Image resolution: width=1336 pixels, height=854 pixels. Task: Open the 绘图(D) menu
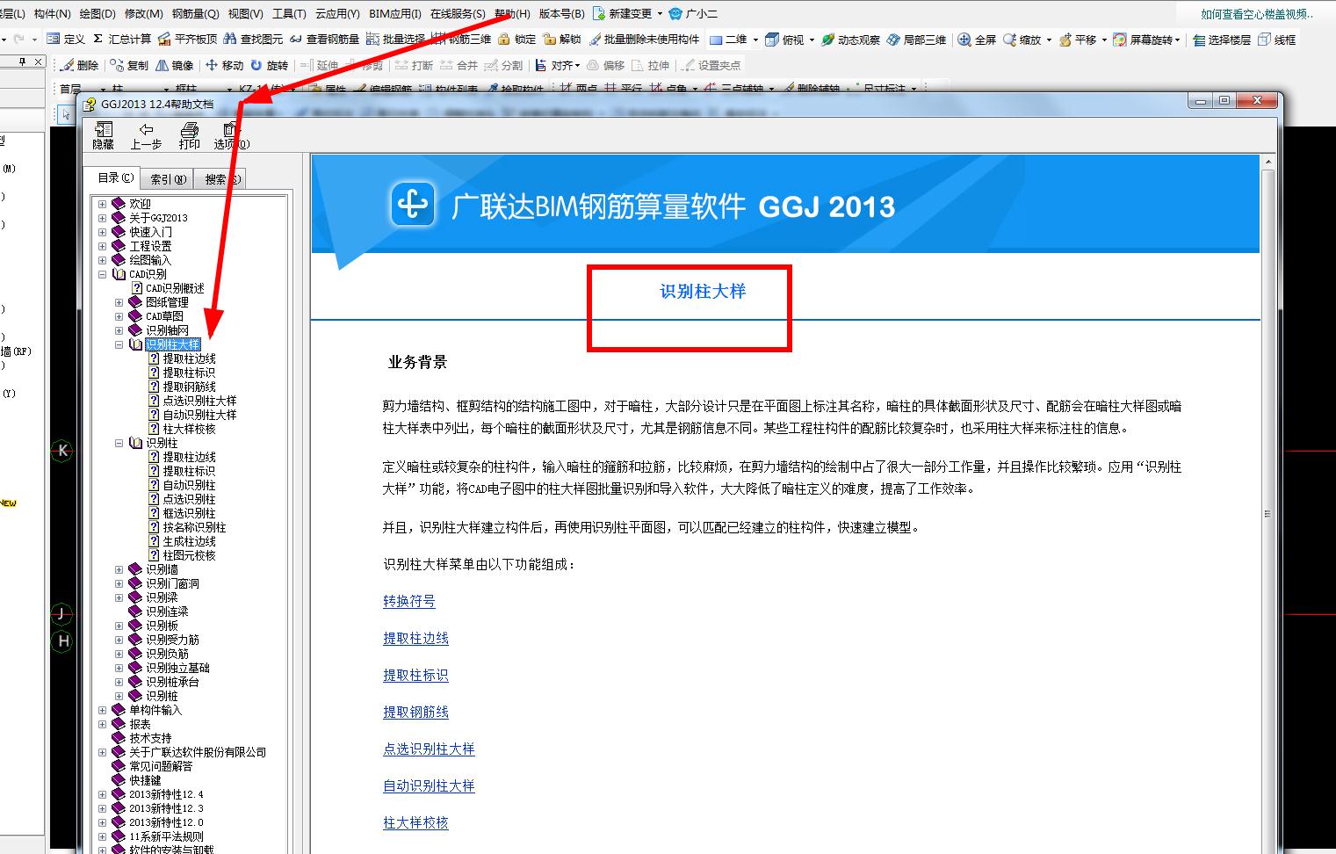pos(97,13)
